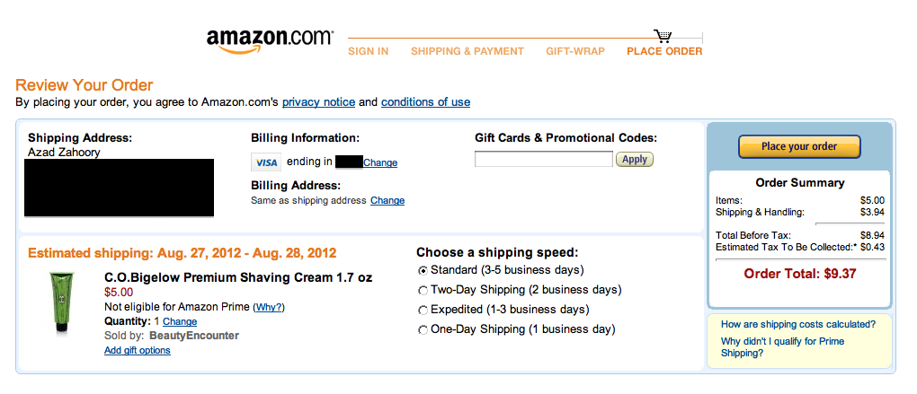Go to the Gift-Wrap step
Viewport: 917px width, 394px height.
tap(574, 51)
